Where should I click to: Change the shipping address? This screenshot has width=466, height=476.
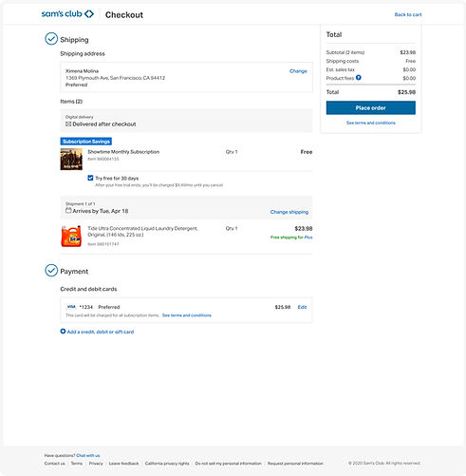[x=298, y=71]
